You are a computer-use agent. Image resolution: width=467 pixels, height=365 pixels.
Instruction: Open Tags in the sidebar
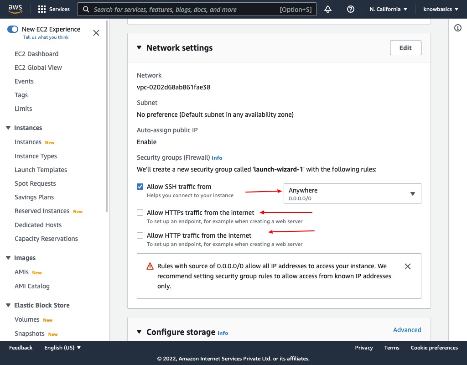tap(21, 95)
